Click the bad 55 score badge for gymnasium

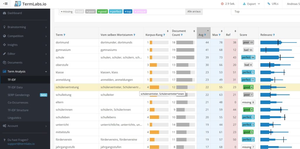point(248,50)
